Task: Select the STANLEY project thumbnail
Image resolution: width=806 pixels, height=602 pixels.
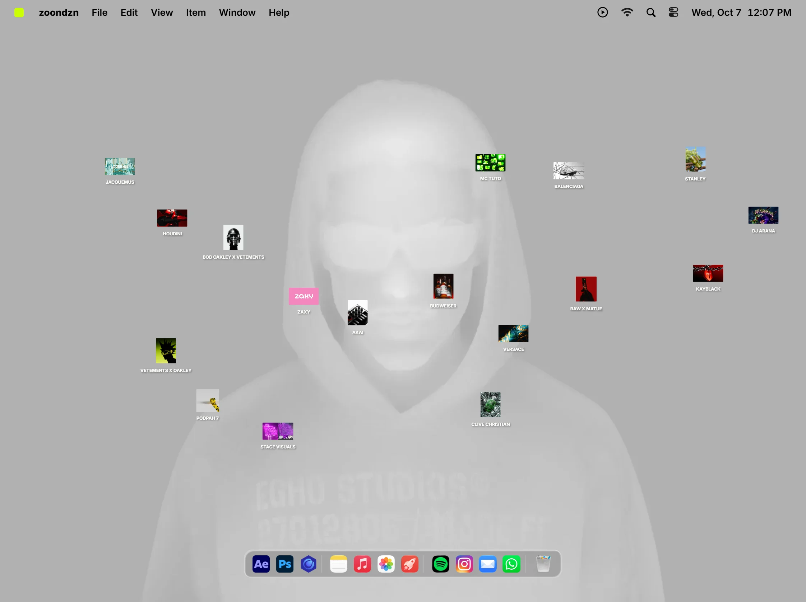Action: (695, 159)
